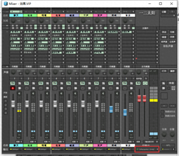Arm recording on channel 9
Screen dimensions: 179x156
tap(125, 88)
